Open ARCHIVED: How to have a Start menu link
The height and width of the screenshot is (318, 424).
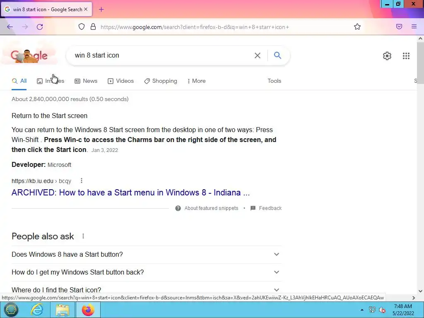point(130,193)
